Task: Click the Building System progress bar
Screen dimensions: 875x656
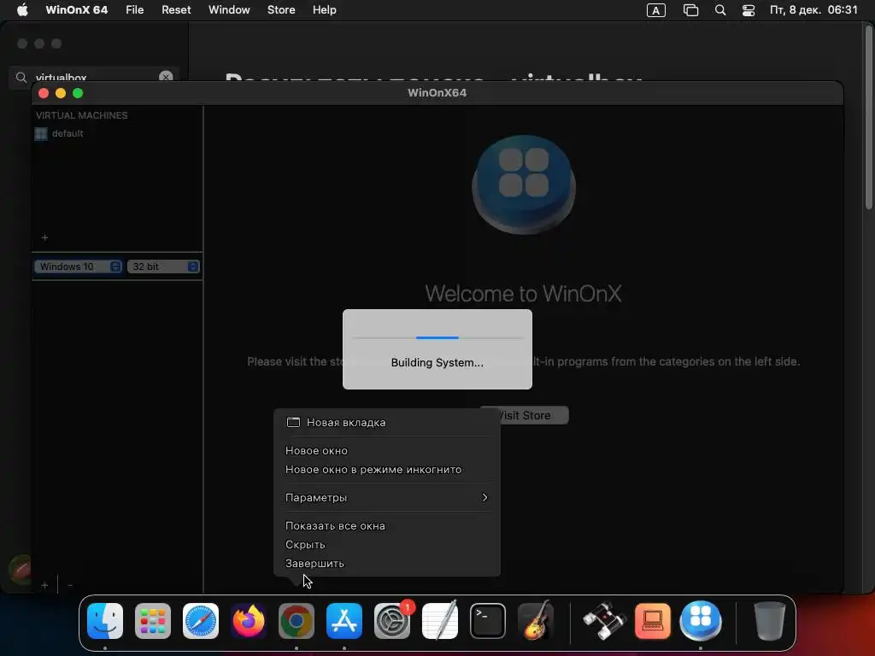Action: pyautogui.click(x=437, y=338)
